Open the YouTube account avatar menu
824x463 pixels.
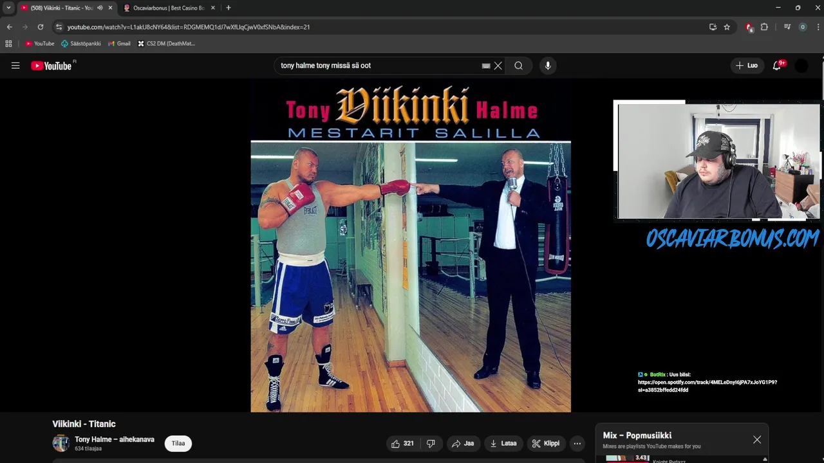[801, 66]
